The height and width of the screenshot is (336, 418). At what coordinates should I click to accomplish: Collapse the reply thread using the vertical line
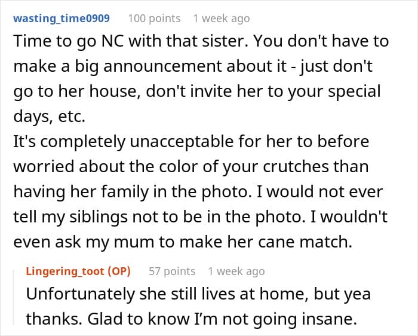[14, 297]
